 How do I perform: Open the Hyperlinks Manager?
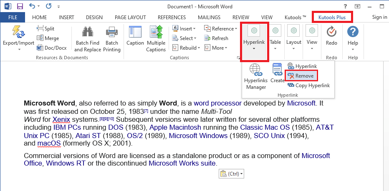click(x=256, y=76)
